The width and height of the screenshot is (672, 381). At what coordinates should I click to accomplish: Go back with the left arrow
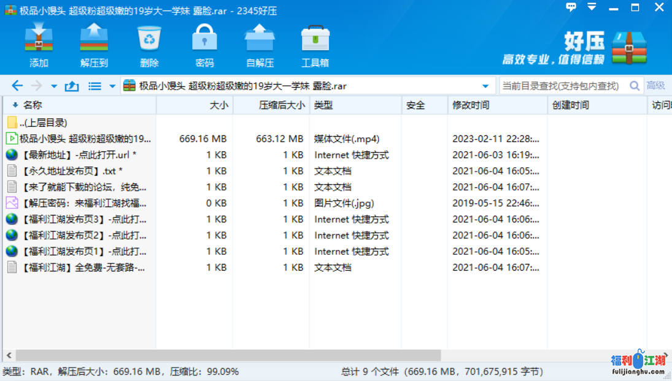17,86
